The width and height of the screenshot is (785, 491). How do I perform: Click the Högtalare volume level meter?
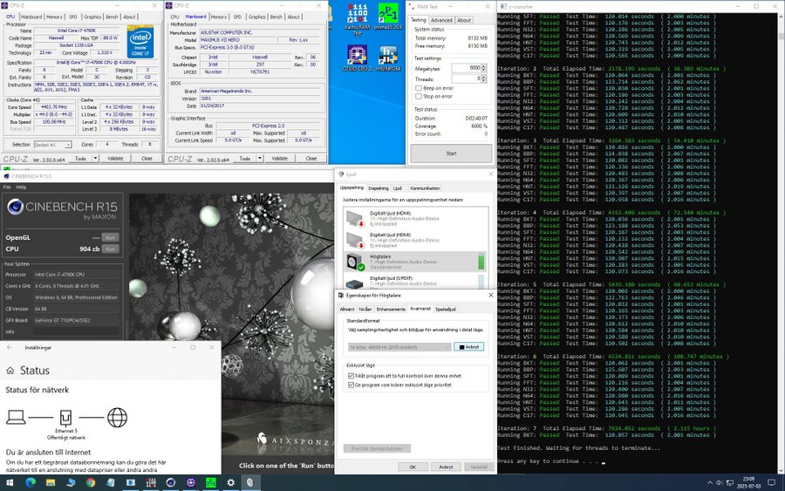(481, 261)
